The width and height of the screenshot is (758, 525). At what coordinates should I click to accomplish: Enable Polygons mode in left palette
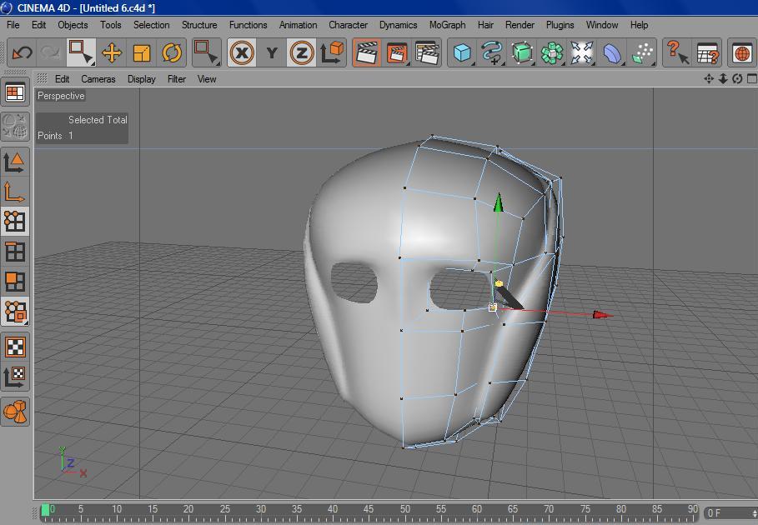[x=15, y=282]
